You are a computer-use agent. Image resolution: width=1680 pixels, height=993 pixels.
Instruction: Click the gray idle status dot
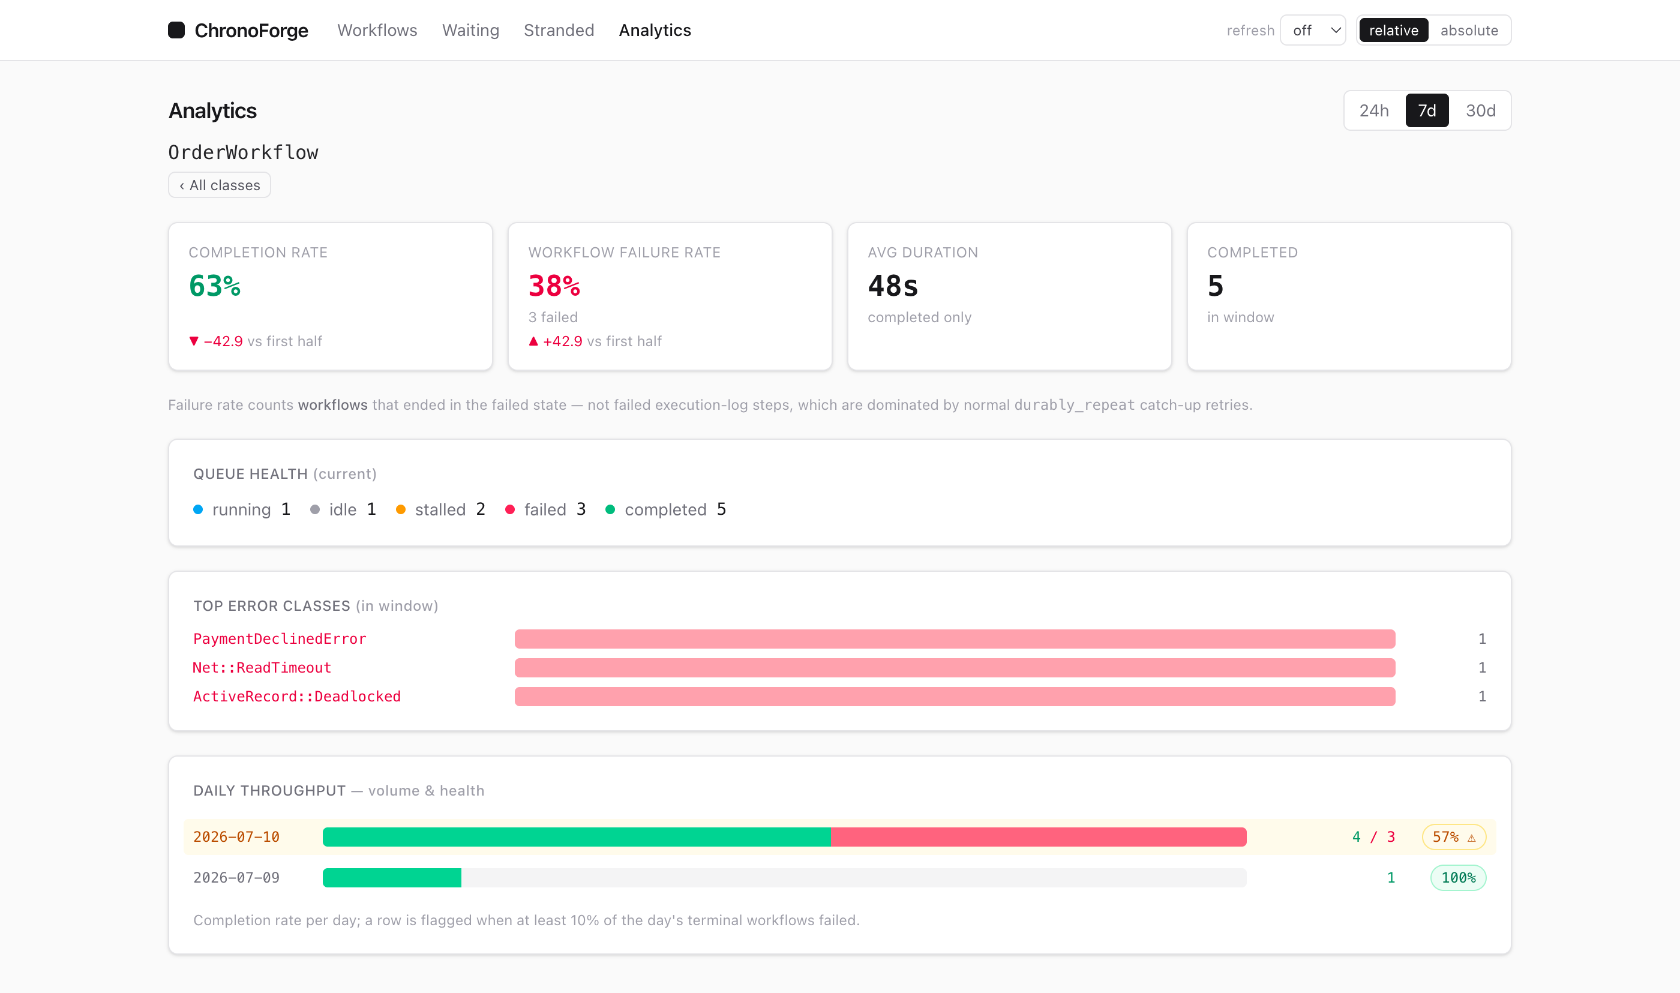[x=315, y=509]
